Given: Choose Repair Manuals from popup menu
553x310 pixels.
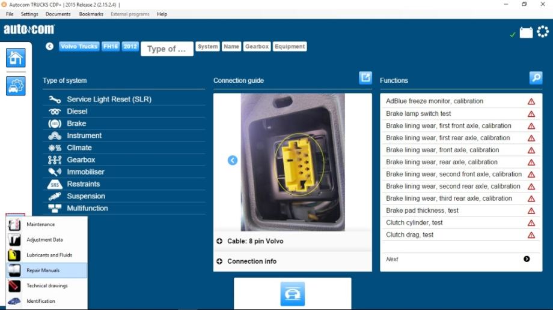Looking at the screenshot, I should (x=47, y=270).
